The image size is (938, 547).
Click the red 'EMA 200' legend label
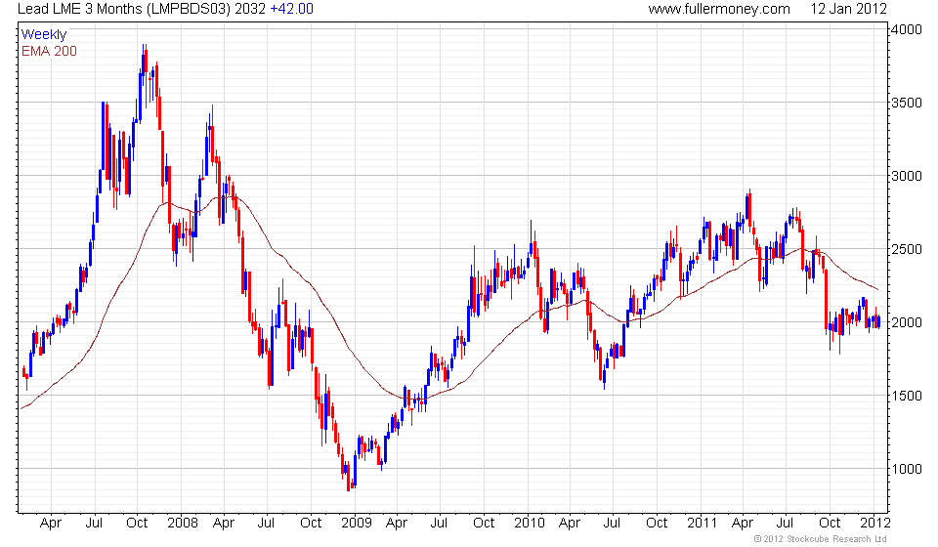49,52
